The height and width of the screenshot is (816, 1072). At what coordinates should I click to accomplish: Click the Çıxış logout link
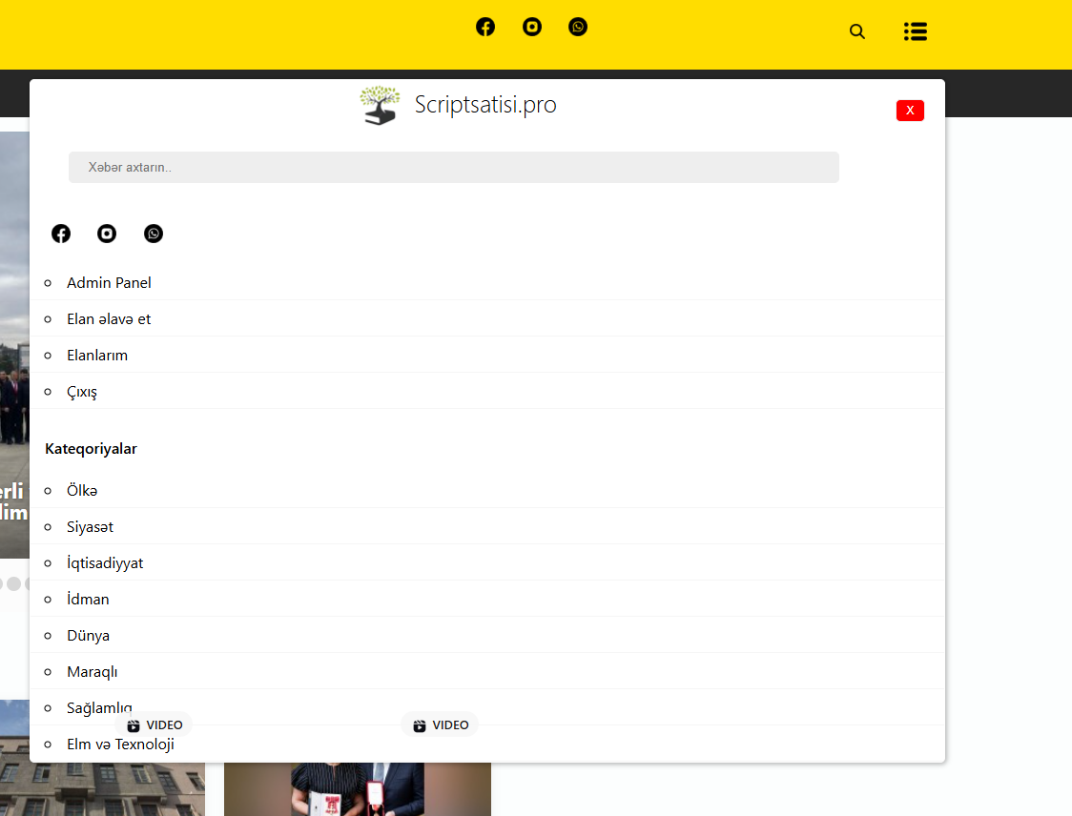pos(82,392)
